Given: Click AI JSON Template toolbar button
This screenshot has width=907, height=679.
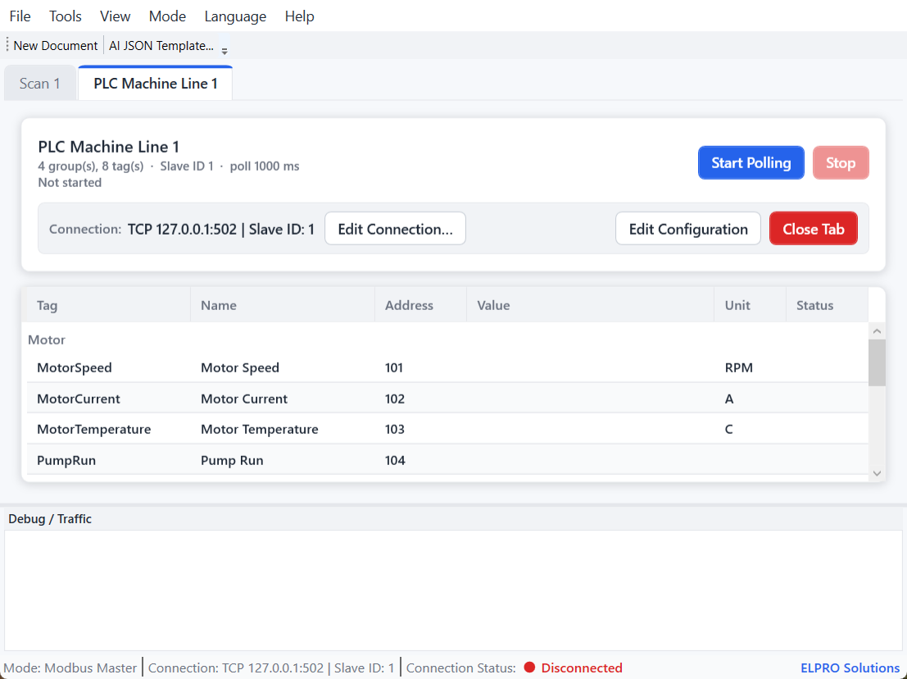Looking at the screenshot, I should pyautogui.click(x=161, y=46).
